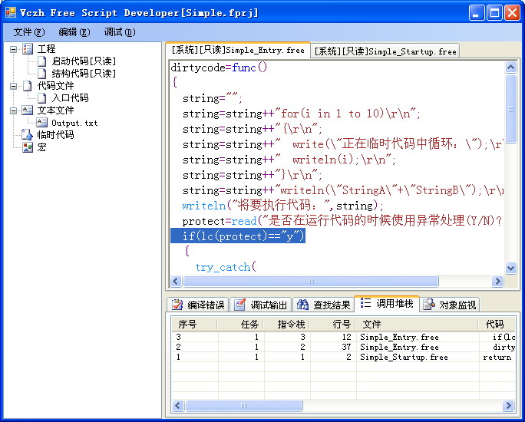Click the 工程 project root icon
This screenshot has height=422, width=525.
(28, 49)
